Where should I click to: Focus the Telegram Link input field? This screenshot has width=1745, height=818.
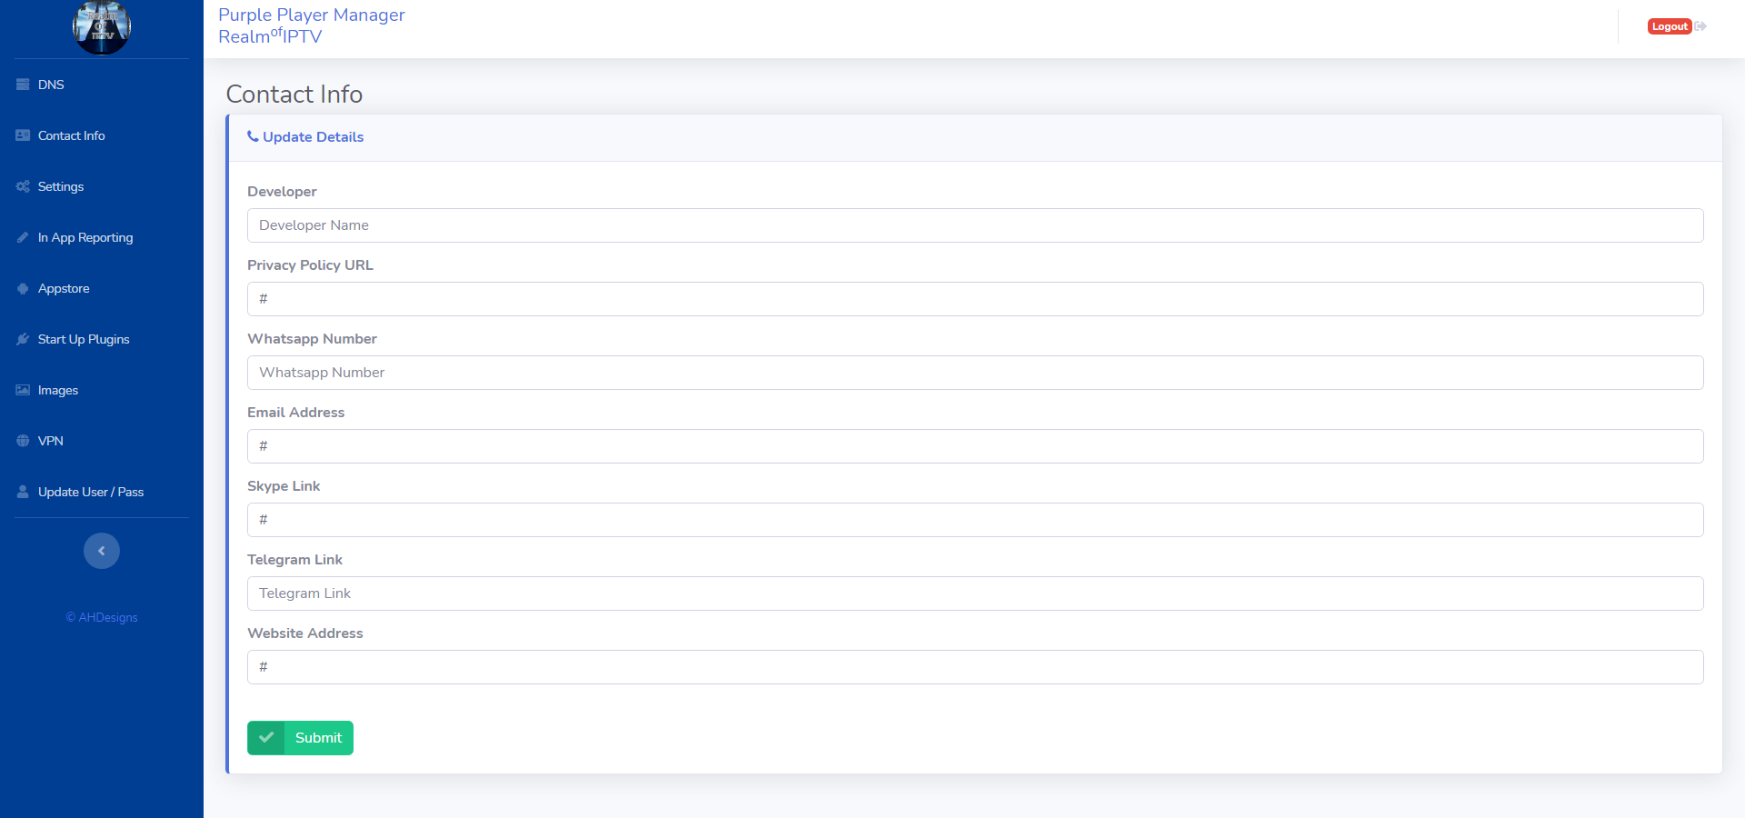point(975,594)
